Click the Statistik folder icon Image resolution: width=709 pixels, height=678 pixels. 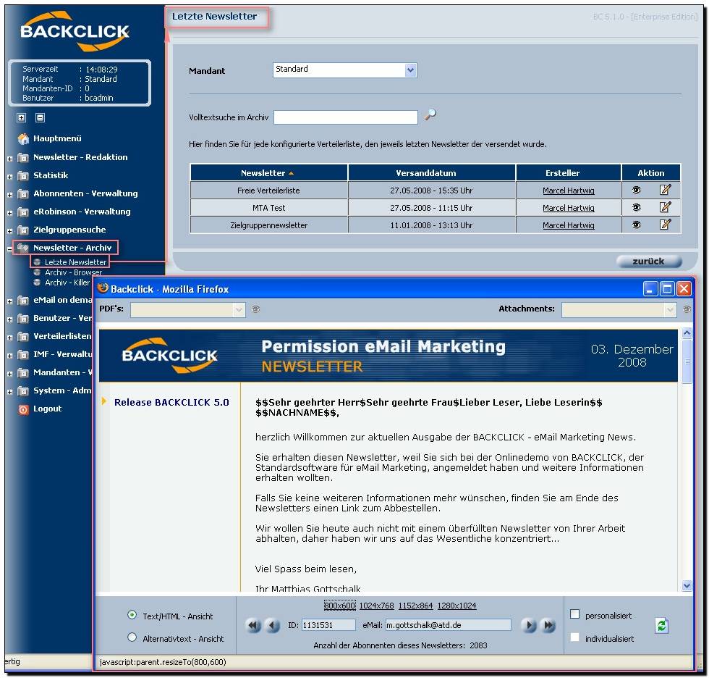23,175
